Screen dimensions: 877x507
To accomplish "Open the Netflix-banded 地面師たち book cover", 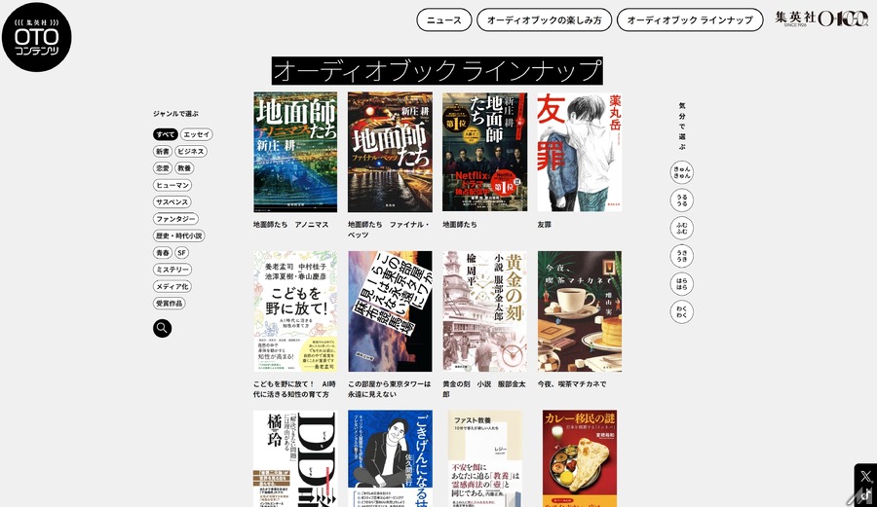I will 485,152.
